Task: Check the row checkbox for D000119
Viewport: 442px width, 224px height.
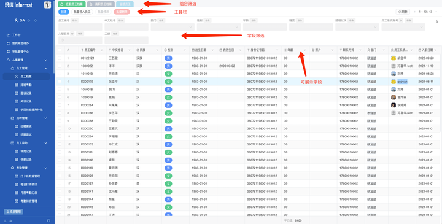Action: coord(60,168)
